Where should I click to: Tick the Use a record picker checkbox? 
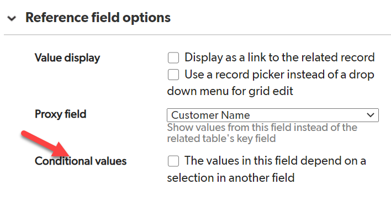click(x=173, y=75)
